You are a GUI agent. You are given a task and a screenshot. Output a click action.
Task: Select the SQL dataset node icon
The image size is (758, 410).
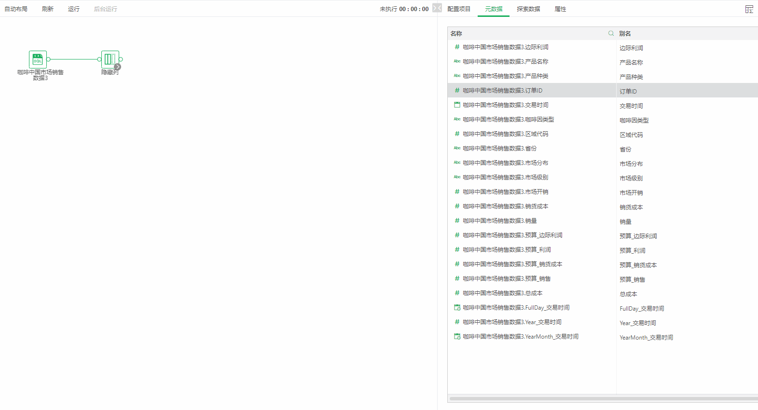pos(38,59)
